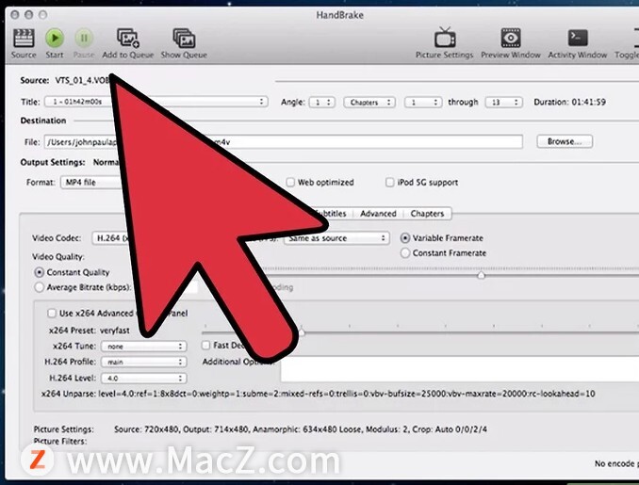Select Average Bitrate (kbps) radio option
The width and height of the screenshot is (639, 485).
[x=40, y=287]
